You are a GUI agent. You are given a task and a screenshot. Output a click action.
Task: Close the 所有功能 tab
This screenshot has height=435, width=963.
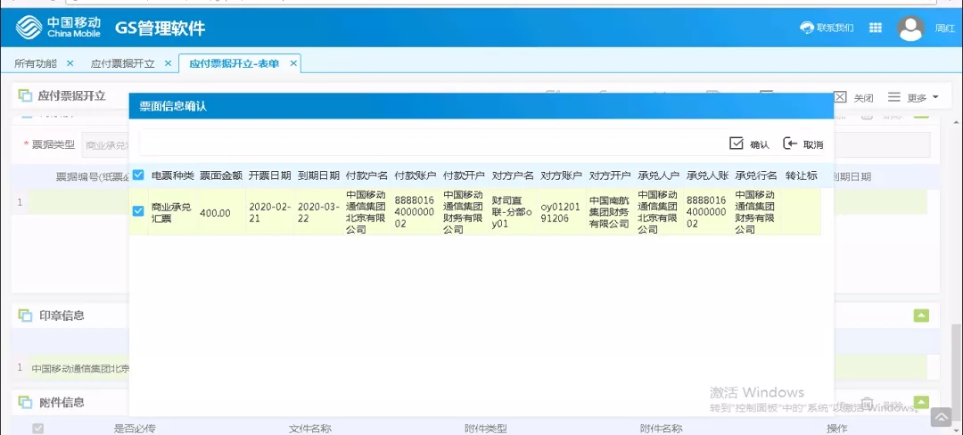pyautogui.click(x=70, y=63)
